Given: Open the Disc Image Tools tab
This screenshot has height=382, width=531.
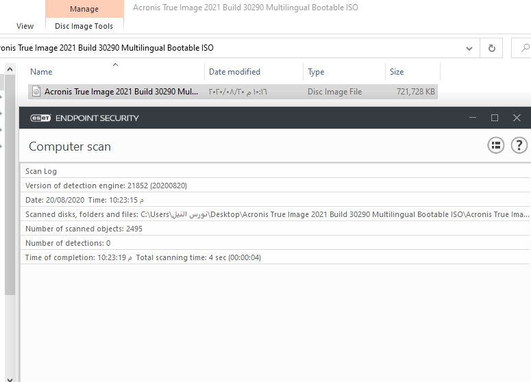Looking at the screenshot, I should click(x=84, y=26).
